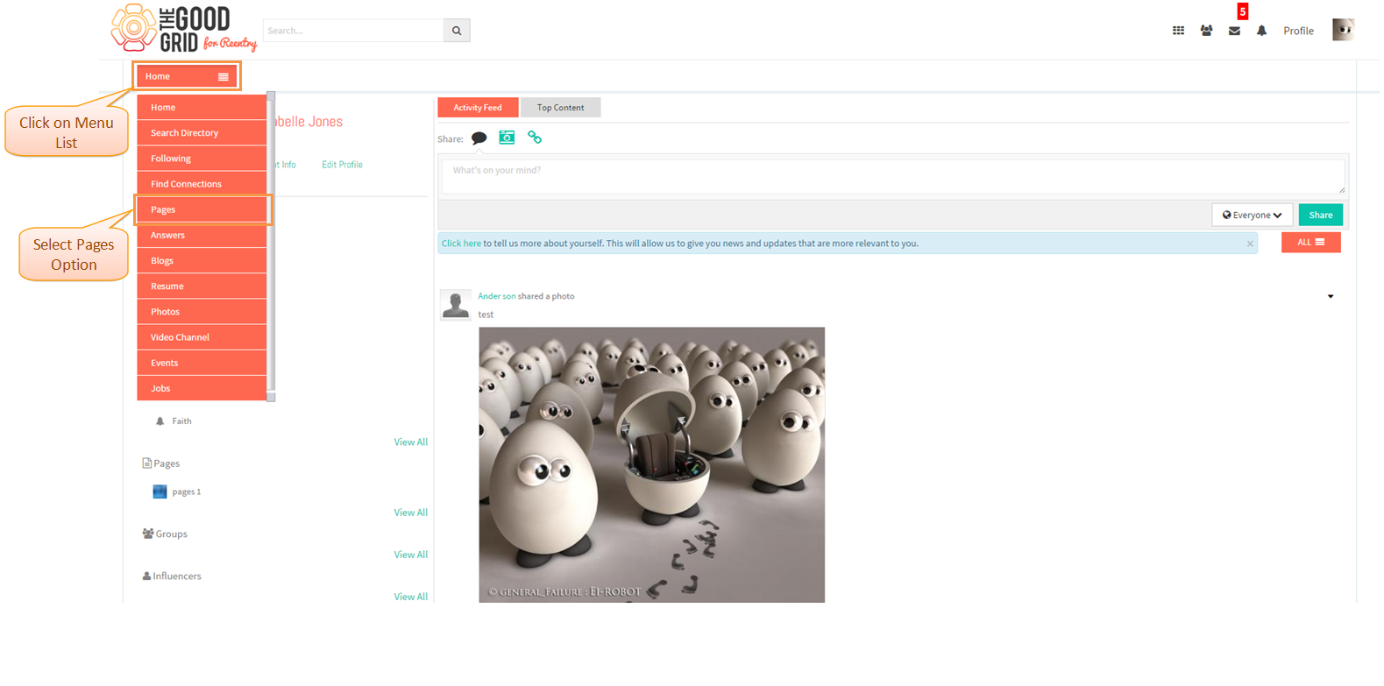Click the green Share button
This screenshot has width=1384, height=686.
(1320, 215)
